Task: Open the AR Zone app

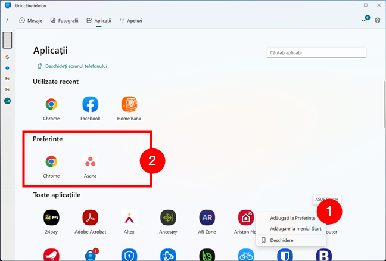Action: tap(207, 218)
